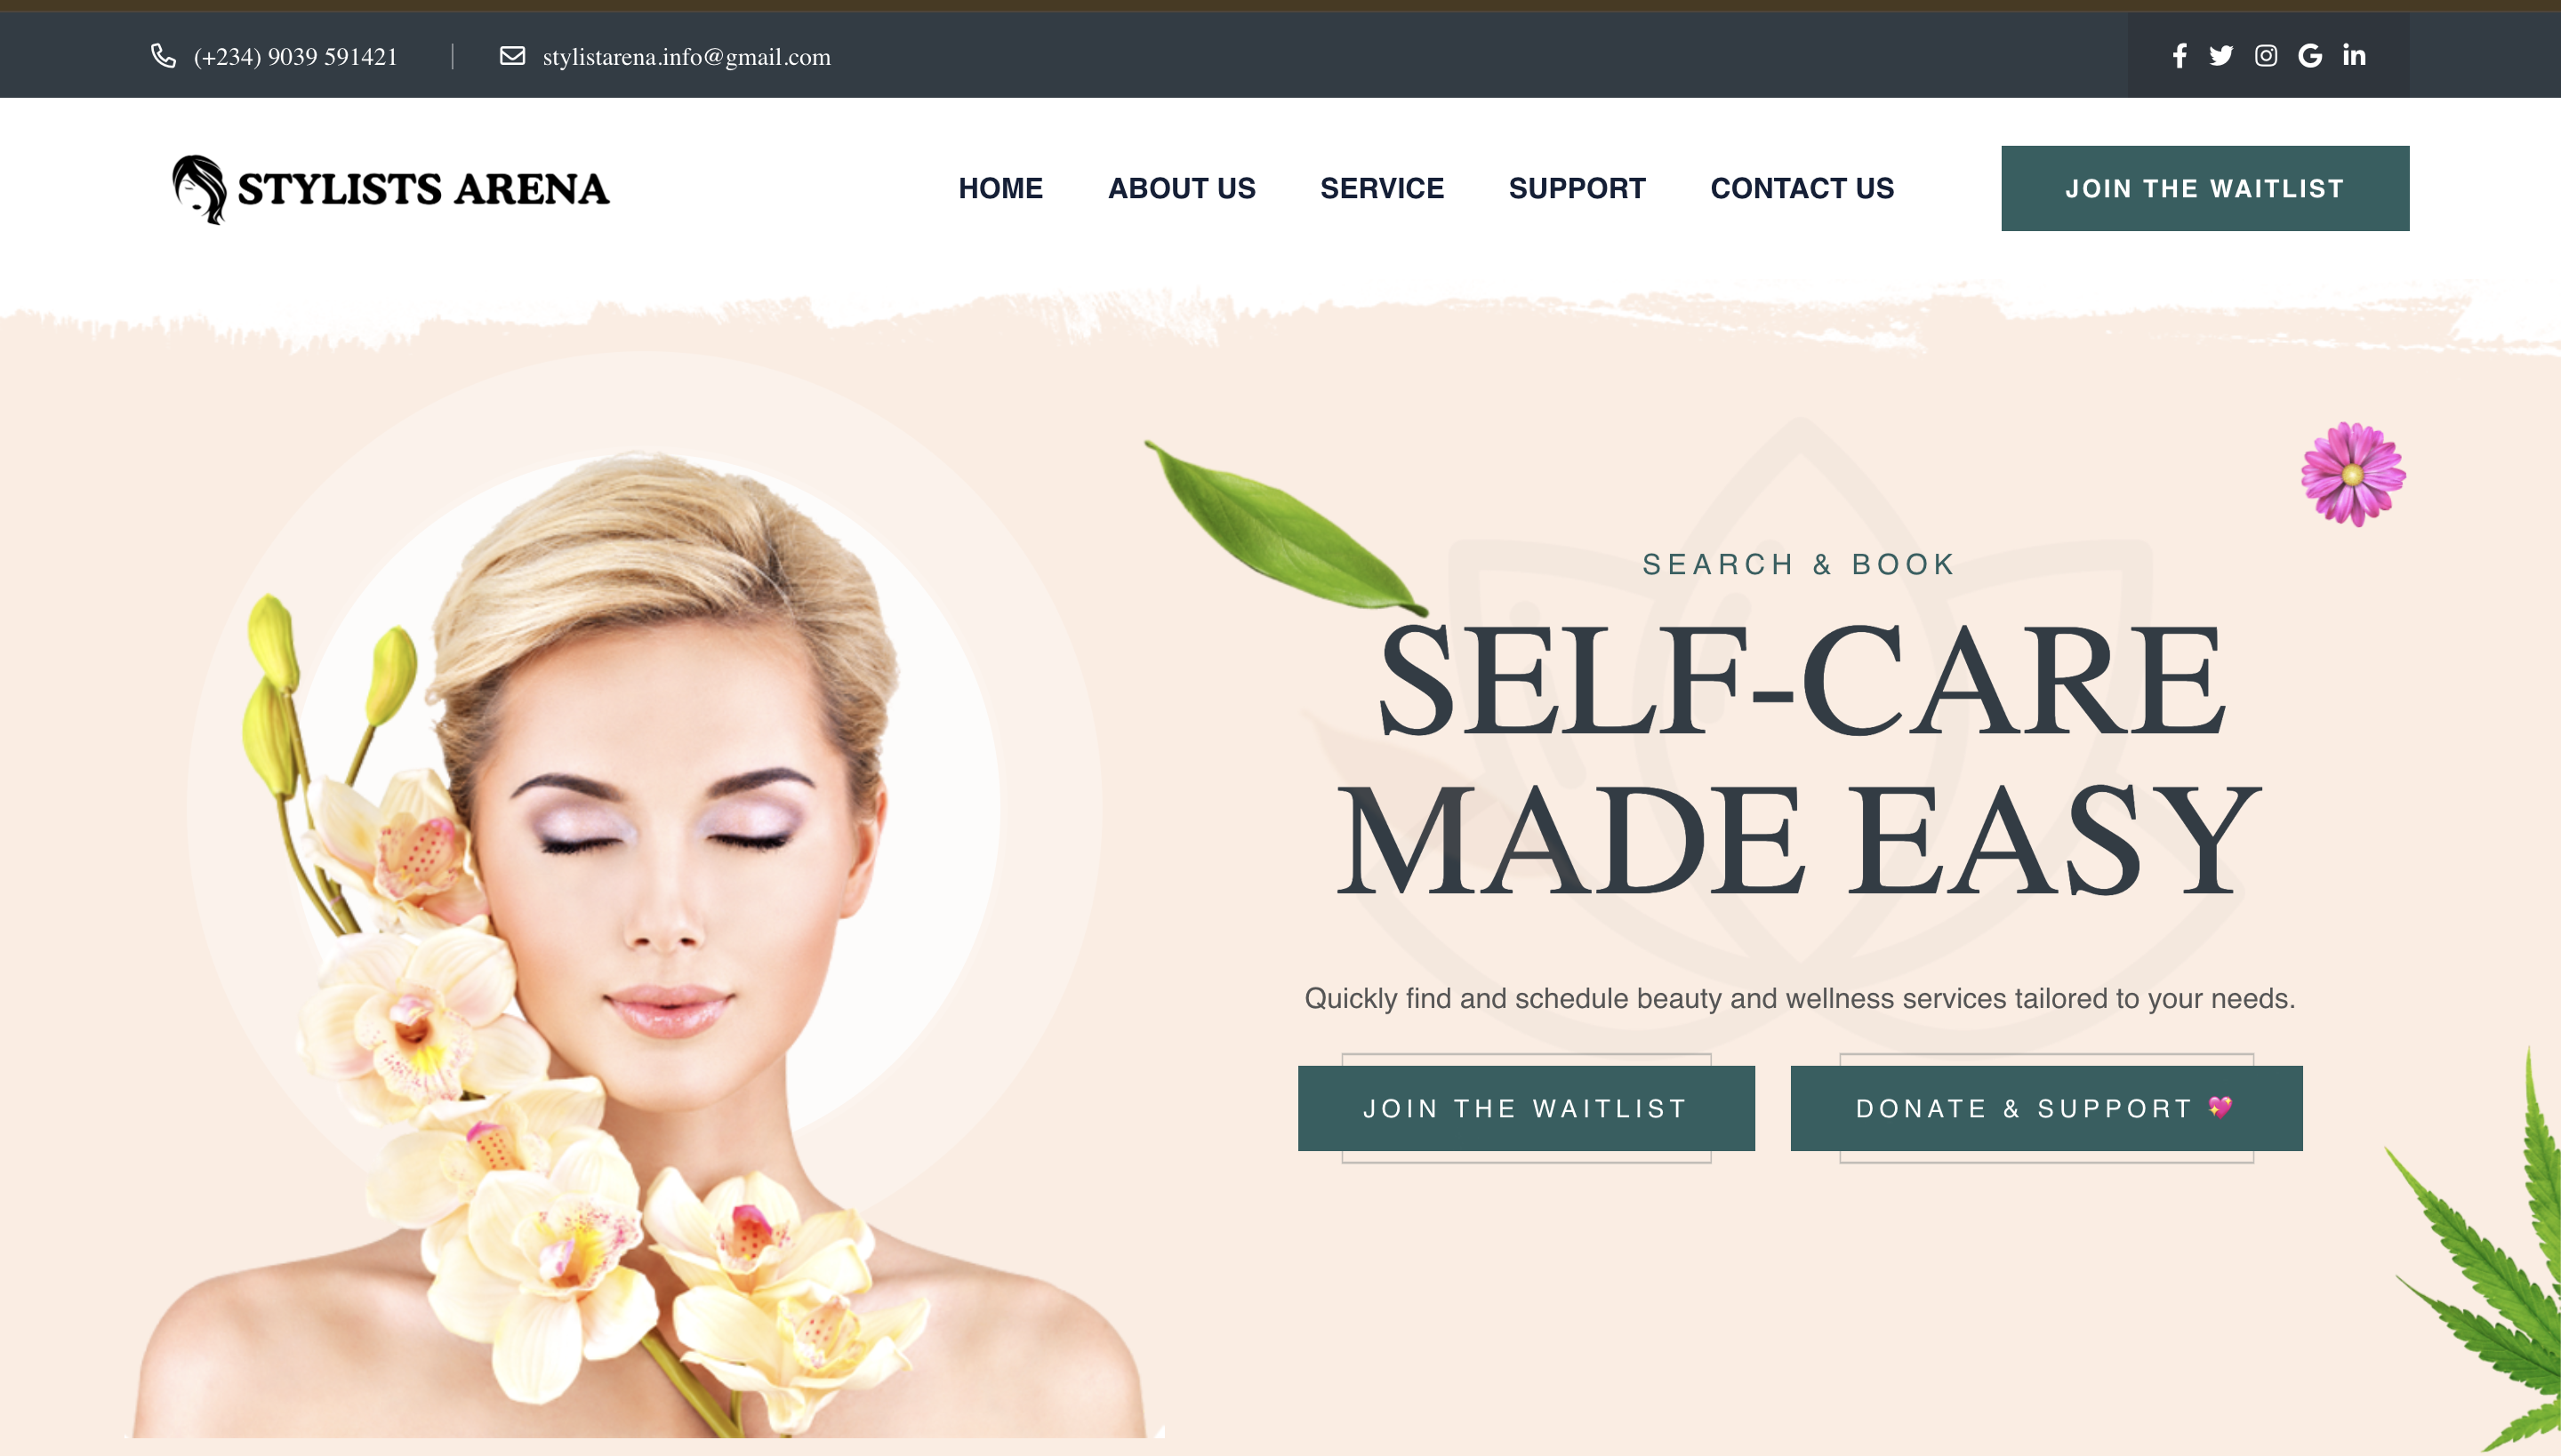The image size is (2561, 1456).
Task: Click the phone handset icon
Action: coord(163,56)
